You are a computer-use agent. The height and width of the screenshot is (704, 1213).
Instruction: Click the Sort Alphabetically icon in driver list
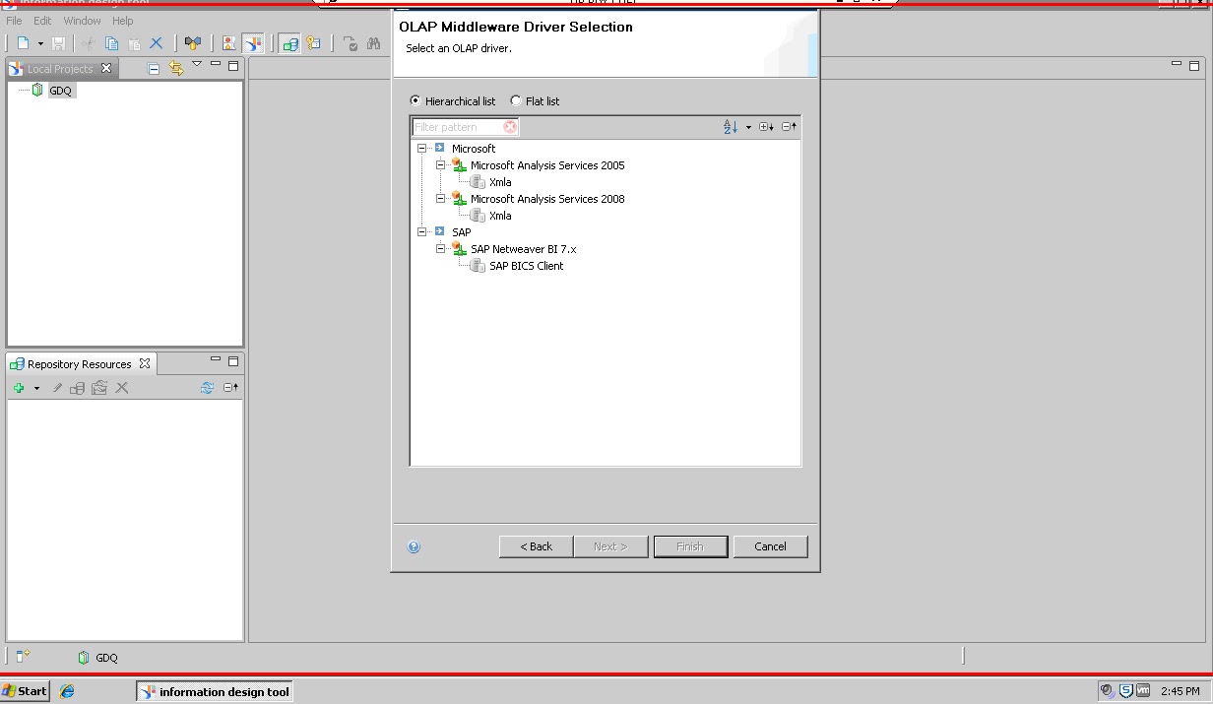(x=731, y=126)
